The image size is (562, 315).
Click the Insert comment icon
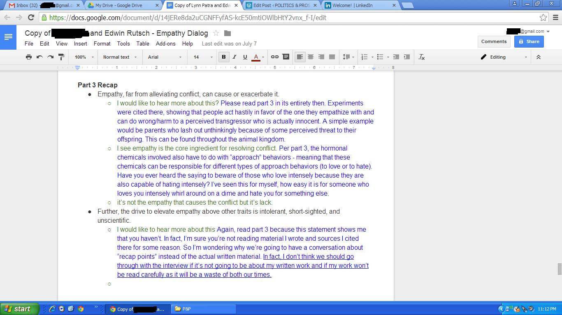point(286,57)
